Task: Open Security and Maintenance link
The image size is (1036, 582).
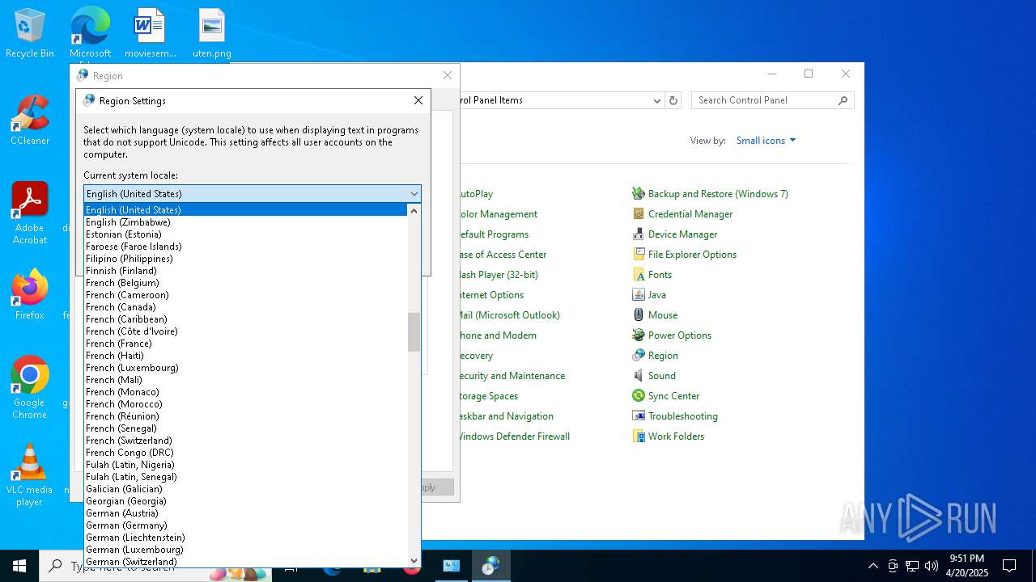Action: 512,376
